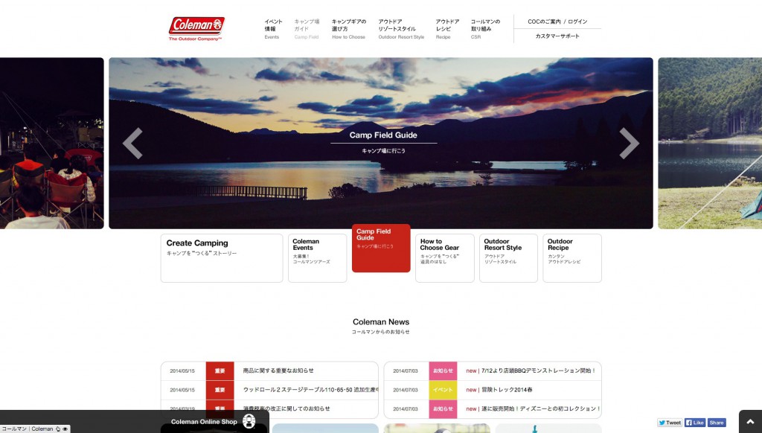Open the Recipe menu item

[x=447, y=29]
